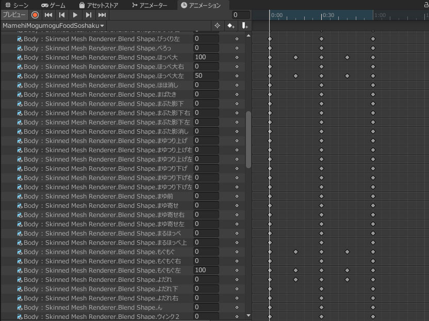Select the よだれ blend shape row
The width and height of the screenshot is (429, 321).
(x=123, y=279)
